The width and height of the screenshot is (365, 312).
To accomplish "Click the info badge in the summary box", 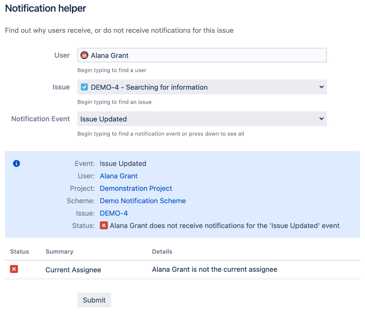I will 16,163.
